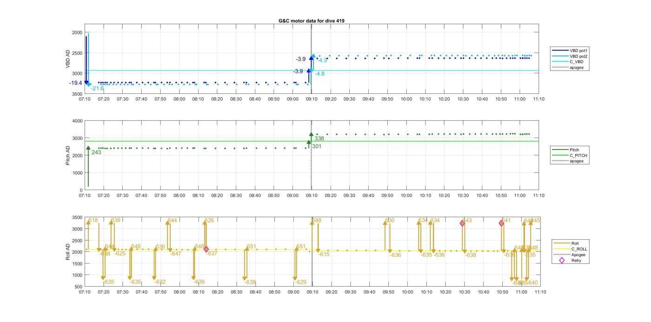Click the '641' roll annotation
Image resolution: width=651 pixels, height=322 pixels.
[x=506, y=220]
